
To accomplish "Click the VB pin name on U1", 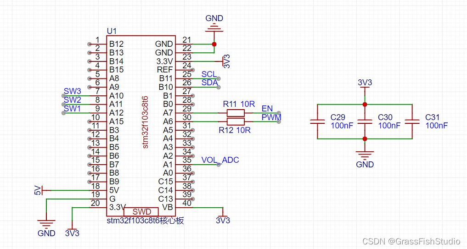I will pos(168,207).
